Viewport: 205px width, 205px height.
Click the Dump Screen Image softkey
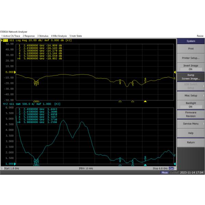point(190,77)
